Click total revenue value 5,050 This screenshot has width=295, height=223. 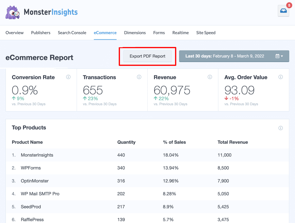pos(223,194)
